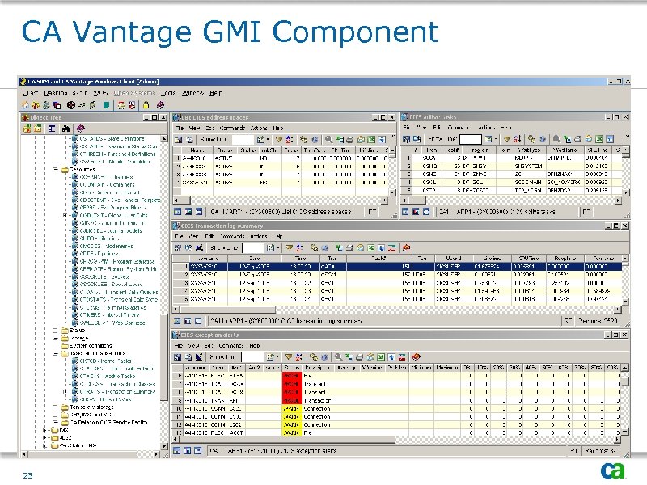
Task: Expand the System definitions folder in Object Tree
Action: 55,346
